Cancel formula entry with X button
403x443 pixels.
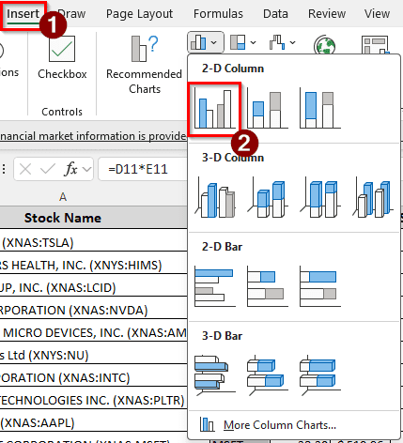coord(25,169)
